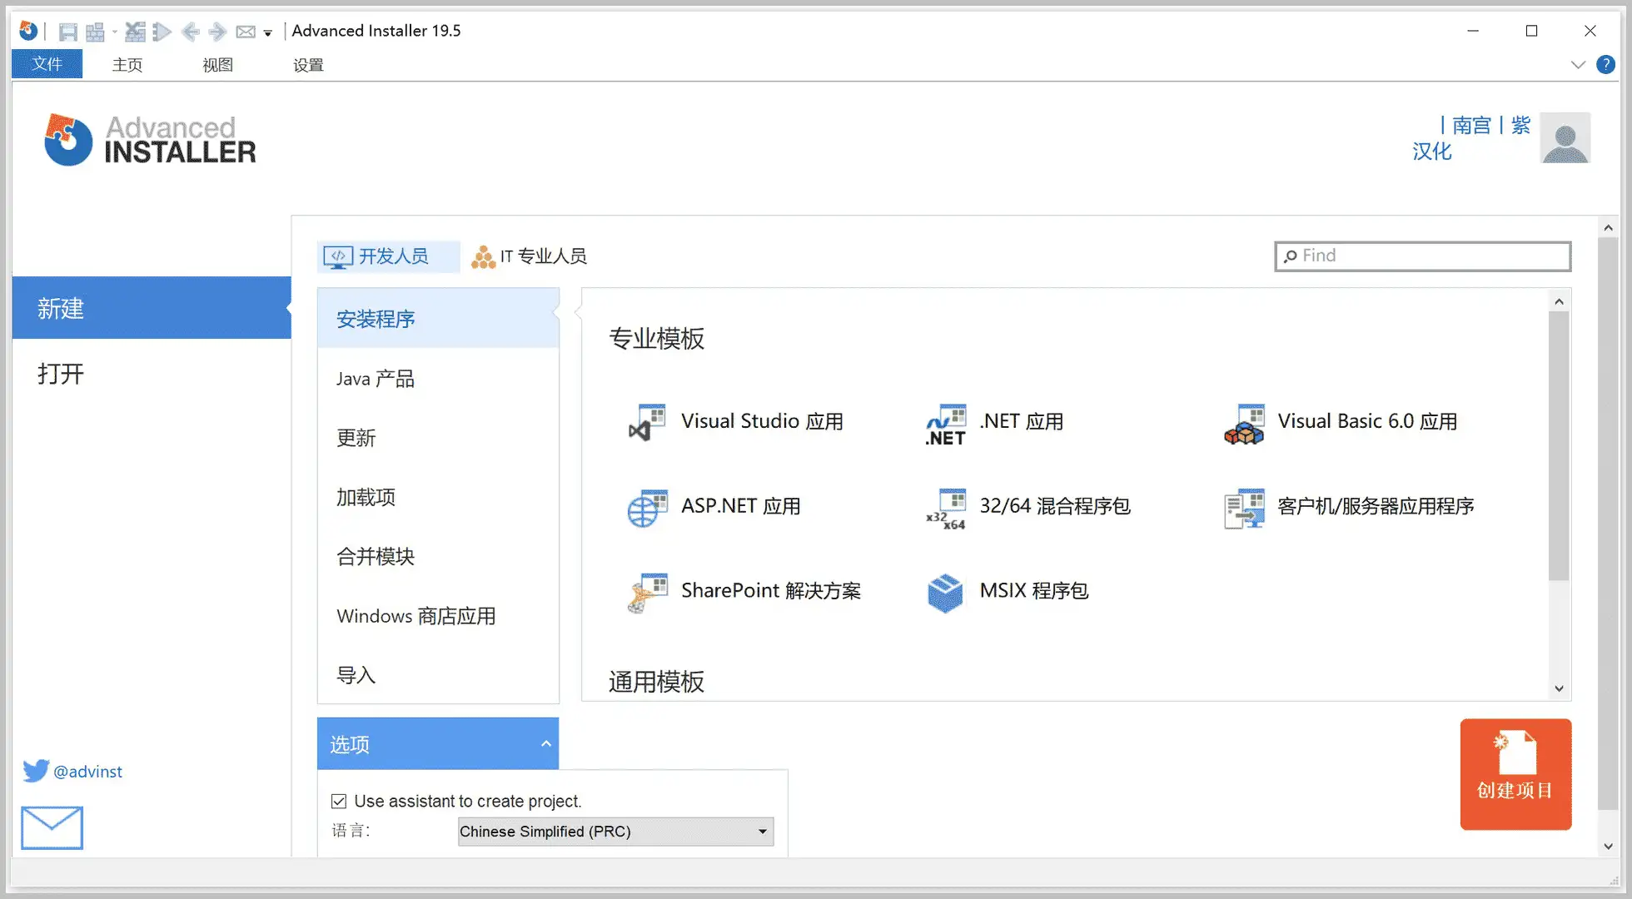
Task: Select the Visual Studio 应用 template icon
Action: [x=647, y=423]
